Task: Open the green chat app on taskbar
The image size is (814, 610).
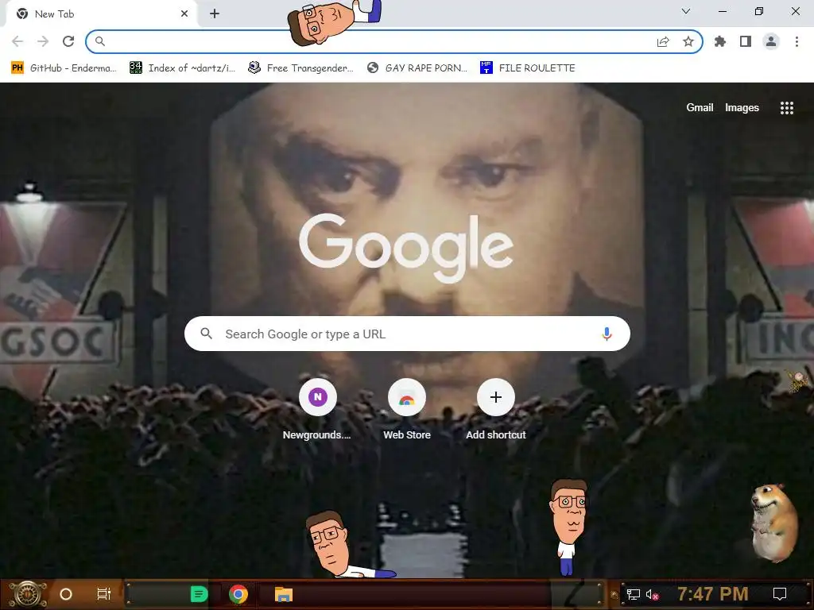Action: pyautogui.click(x=199, y=594)
